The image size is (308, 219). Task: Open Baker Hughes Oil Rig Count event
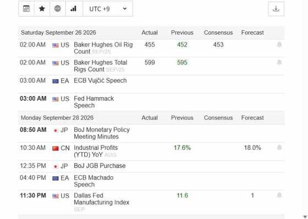click(103, 48)
